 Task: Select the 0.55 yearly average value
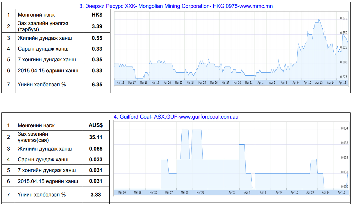[x=97, y=38]
